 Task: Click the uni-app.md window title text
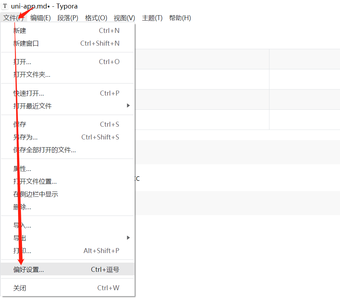pyautogui.click(x=44, y=6)
